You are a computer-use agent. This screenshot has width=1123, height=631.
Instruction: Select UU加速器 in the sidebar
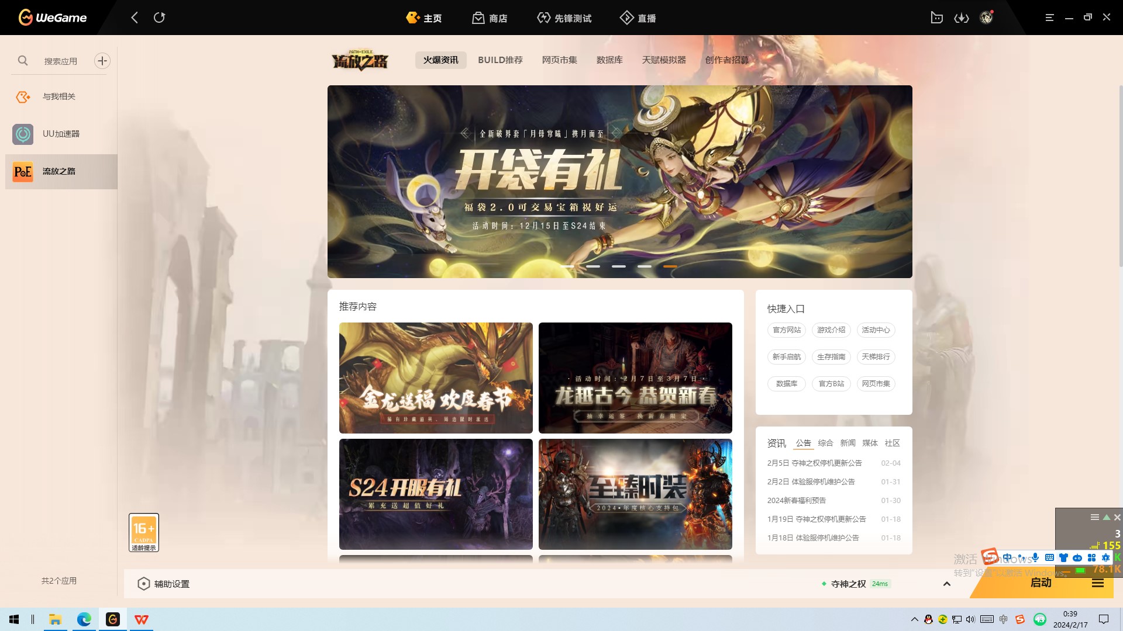(x=61, y=134)
